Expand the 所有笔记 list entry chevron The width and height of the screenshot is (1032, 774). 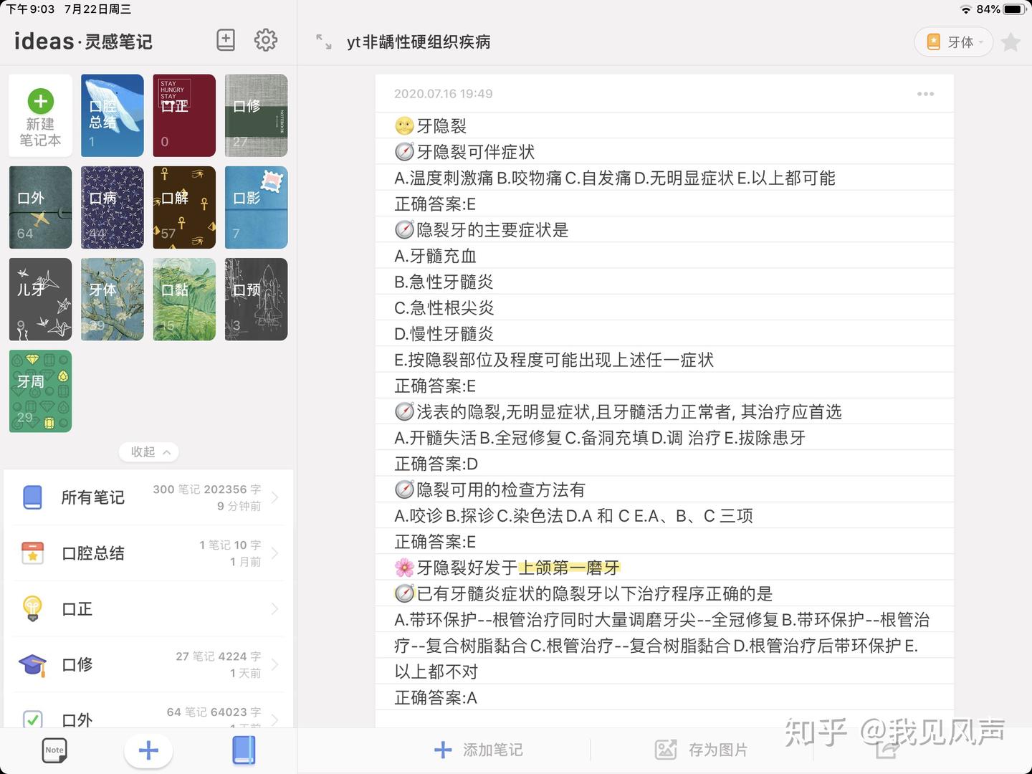click(x=274, y=497)
